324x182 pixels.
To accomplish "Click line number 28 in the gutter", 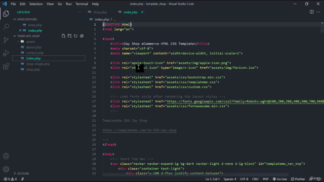I will (x=94, y=154).
